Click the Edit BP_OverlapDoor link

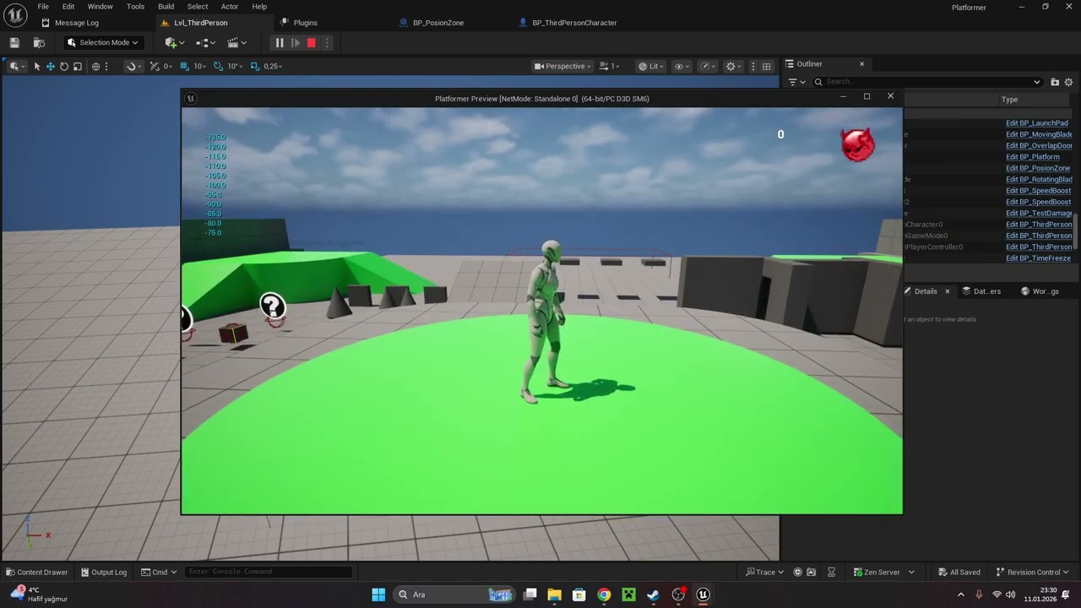click(x=1039, y=145)
